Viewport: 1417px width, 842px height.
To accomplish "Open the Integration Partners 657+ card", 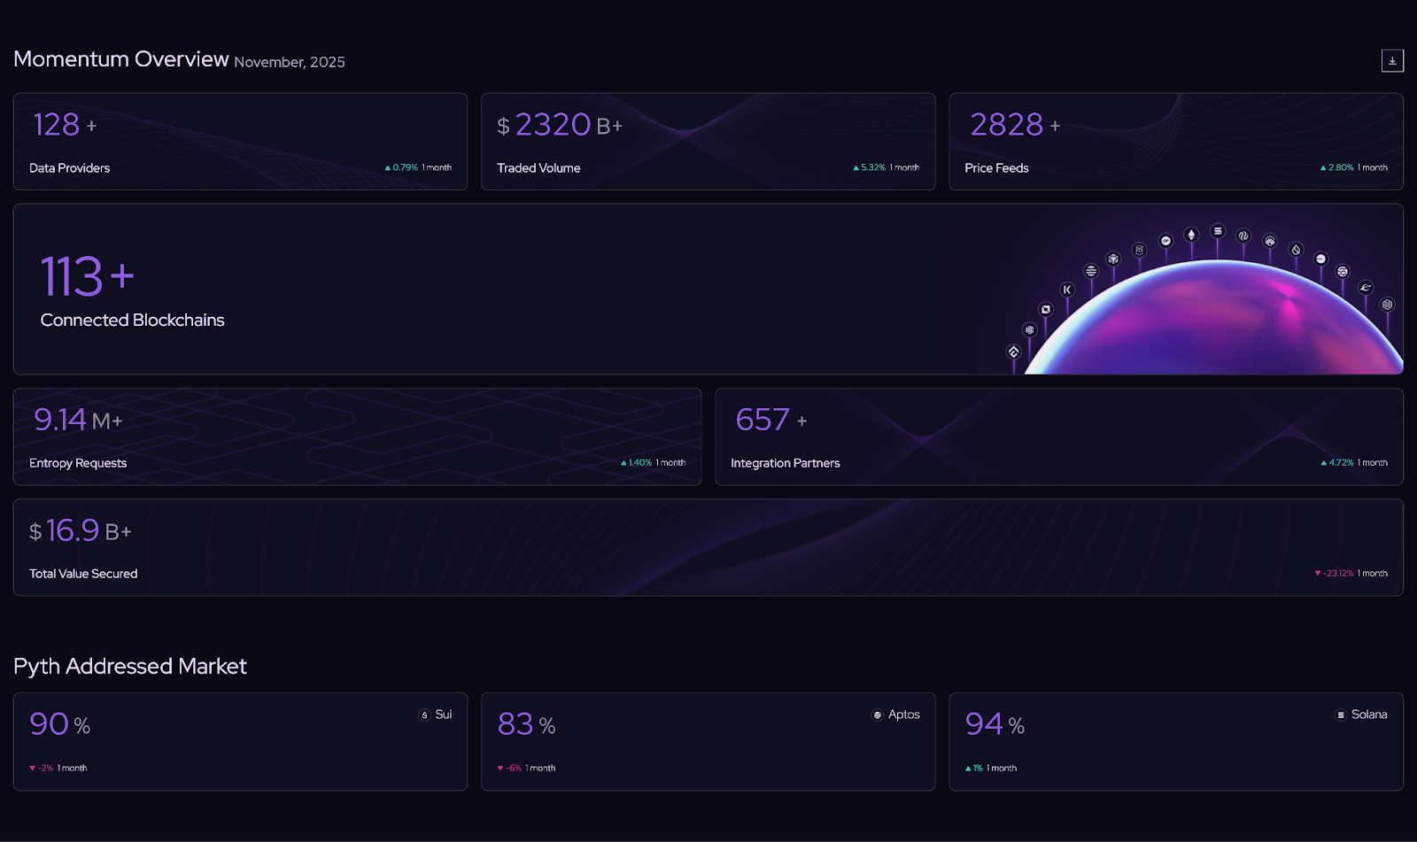I will pyautogui.click(x=1059, y=436).
